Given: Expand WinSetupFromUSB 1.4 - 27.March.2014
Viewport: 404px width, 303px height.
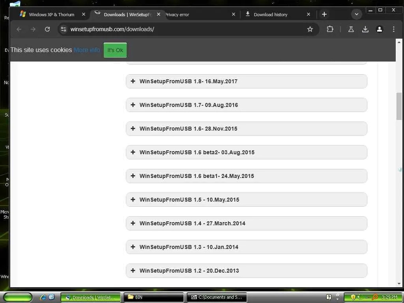Looking at the screenshot, I should point(246,223).
